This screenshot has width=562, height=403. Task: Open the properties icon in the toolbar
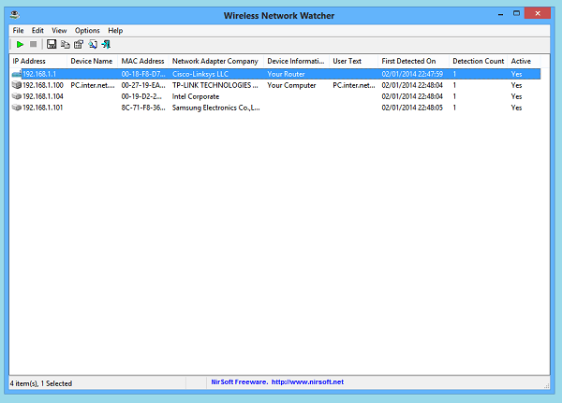[x=79, y=44]
